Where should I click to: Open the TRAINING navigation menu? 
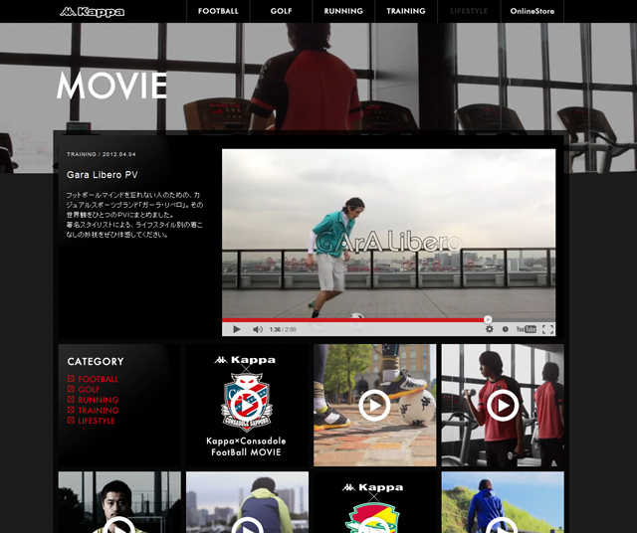point(406,11)
